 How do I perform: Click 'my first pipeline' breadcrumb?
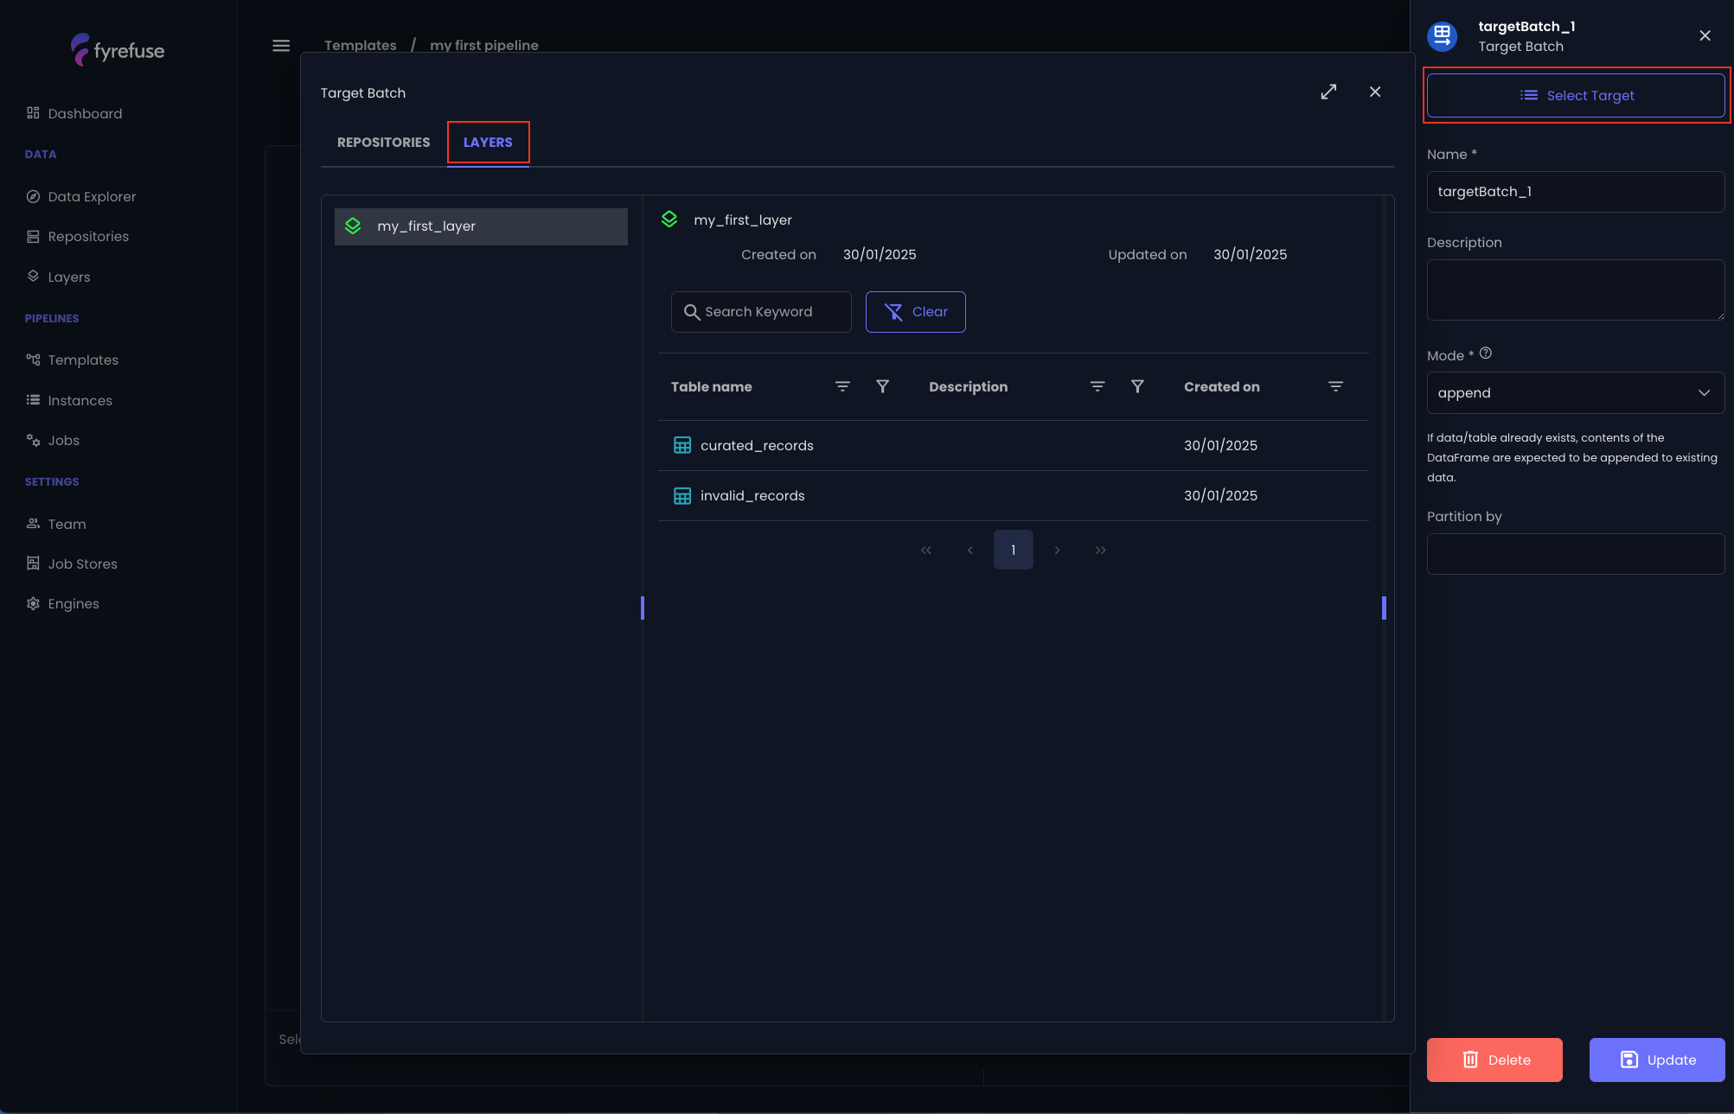tap(484, 45)
